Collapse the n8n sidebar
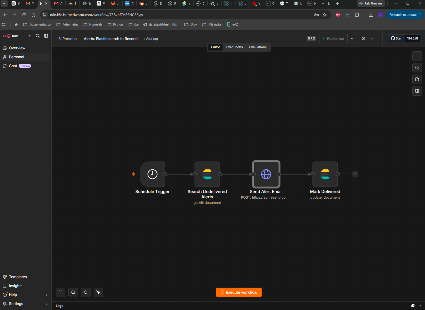 [46, 36]
